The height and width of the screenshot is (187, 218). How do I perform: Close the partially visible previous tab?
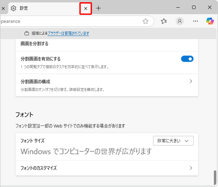tap(3, 8)
